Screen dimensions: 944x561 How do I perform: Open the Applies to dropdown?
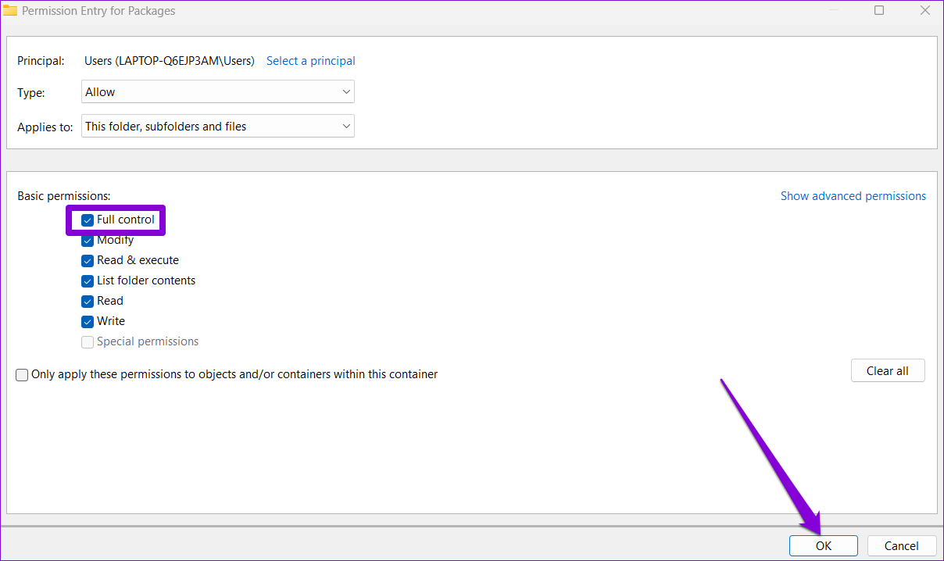218,127
